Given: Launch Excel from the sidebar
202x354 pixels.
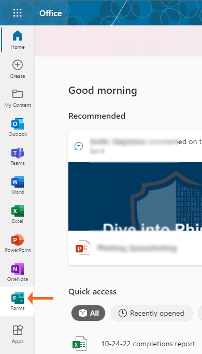Looking at the screenshot, I should 18,214.
